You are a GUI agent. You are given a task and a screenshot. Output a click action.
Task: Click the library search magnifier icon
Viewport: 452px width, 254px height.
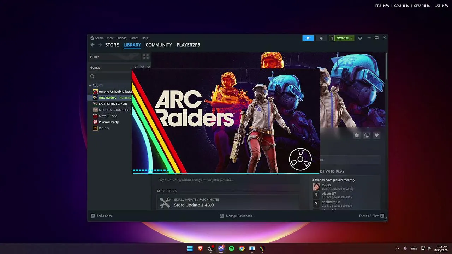pyautogui.click(x=92, y=76)
